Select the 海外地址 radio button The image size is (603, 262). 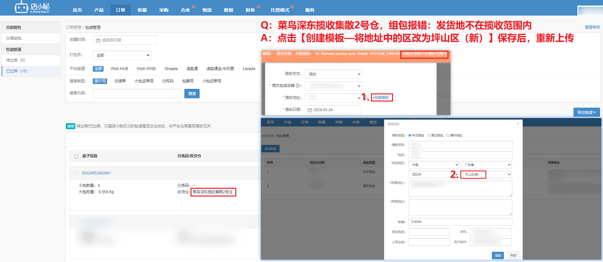(x=448, y=136)
